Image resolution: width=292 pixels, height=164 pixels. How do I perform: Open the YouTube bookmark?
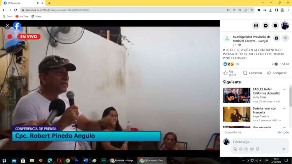click(22, 16)
